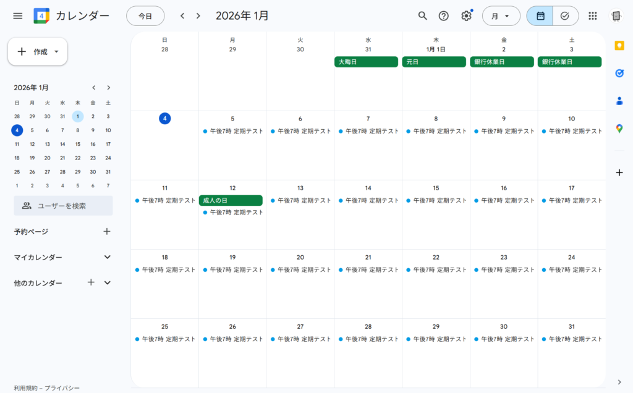
Task: Open Google Tasks in side panel
Action: click(x=619, y=73)
